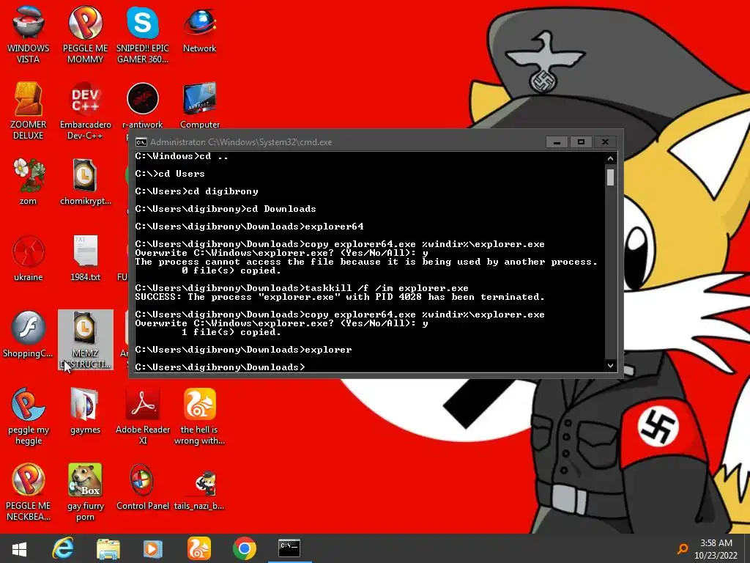Screen dimensions: 750x563
Task: Open the 1984.txt text file icon
Action: pyautogui.click(x=85, y=258)
